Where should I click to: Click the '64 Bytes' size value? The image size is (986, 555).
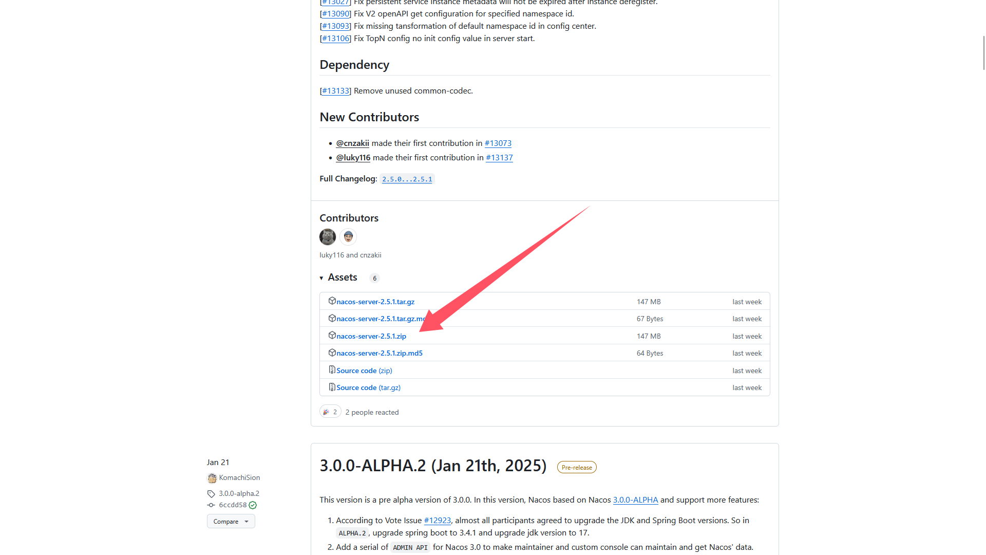tap(650, 353)
